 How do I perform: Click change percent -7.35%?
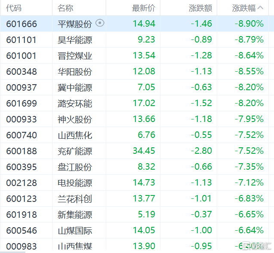tap(249, 167)
